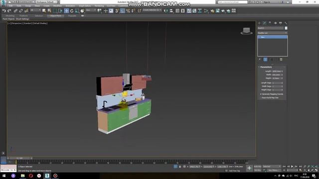Click the Key Filters button
Image resolution: width=319 pixels, height=179 pixels.
click(x=274, y=170)
